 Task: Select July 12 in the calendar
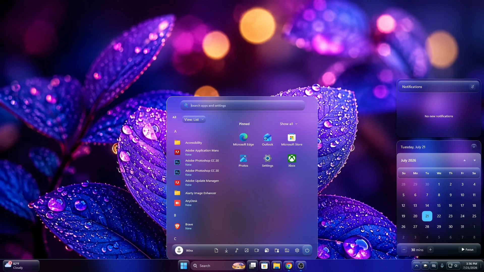[403, 205]
